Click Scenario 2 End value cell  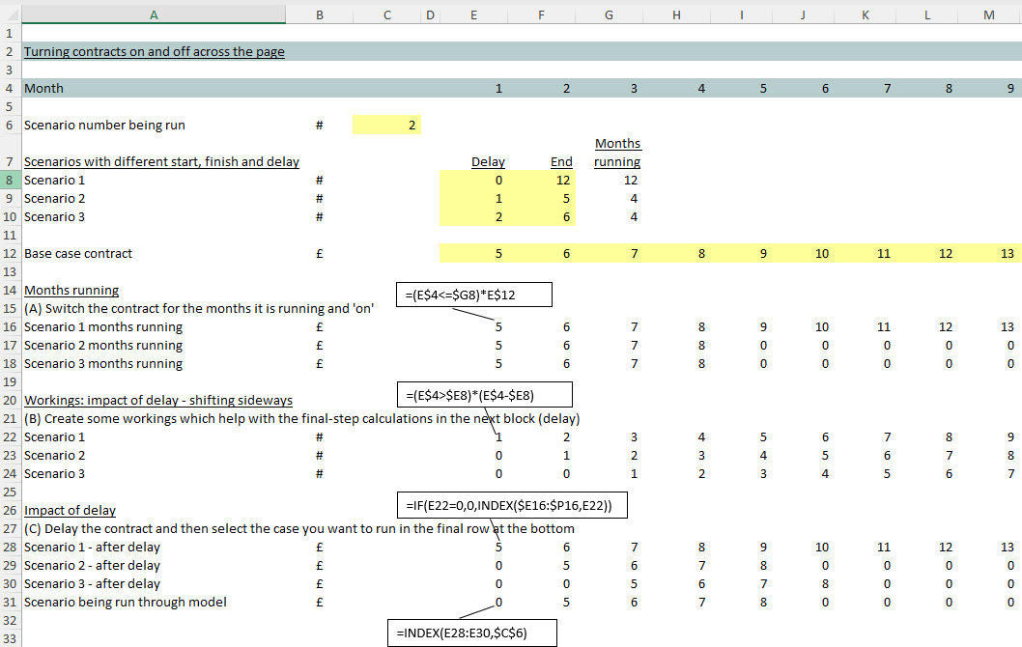pos(541,198)
